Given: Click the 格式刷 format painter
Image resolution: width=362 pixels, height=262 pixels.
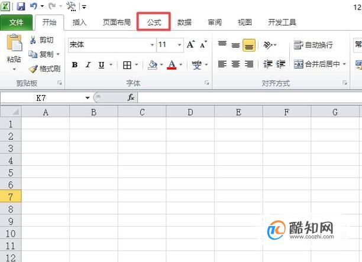Looking at the screenshot, I should tap(44, 68).
